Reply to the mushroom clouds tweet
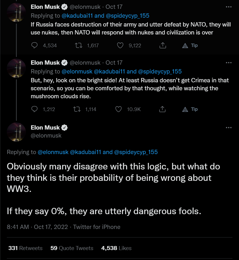This screenshot has height=260, width=239. (35, 109)
